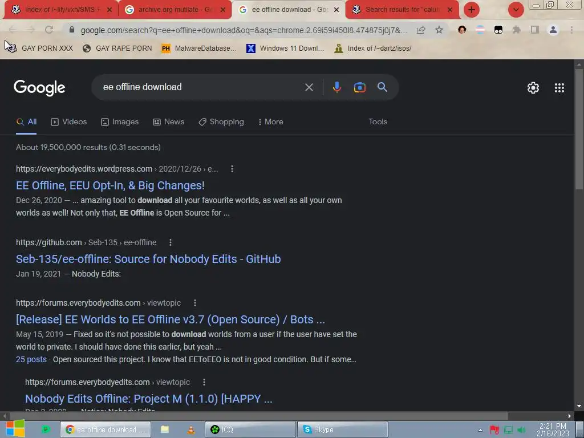This screenshot has width=584, height=438.
Task: Open the Extensions puzzle piece icon
Action: coord(516,30)
